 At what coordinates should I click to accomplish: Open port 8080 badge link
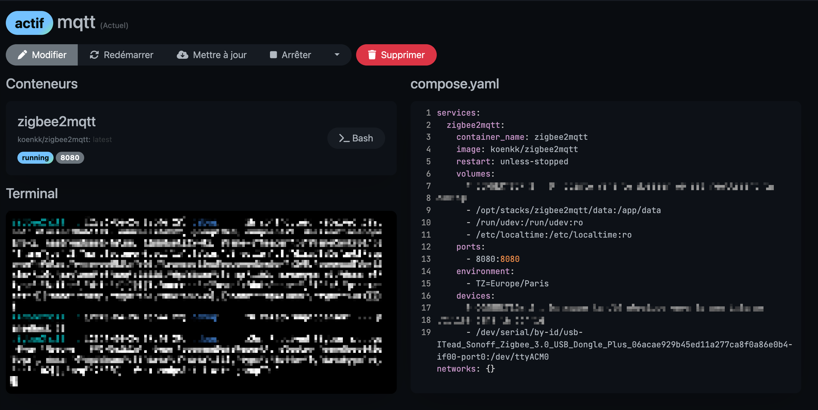point(70,158)
